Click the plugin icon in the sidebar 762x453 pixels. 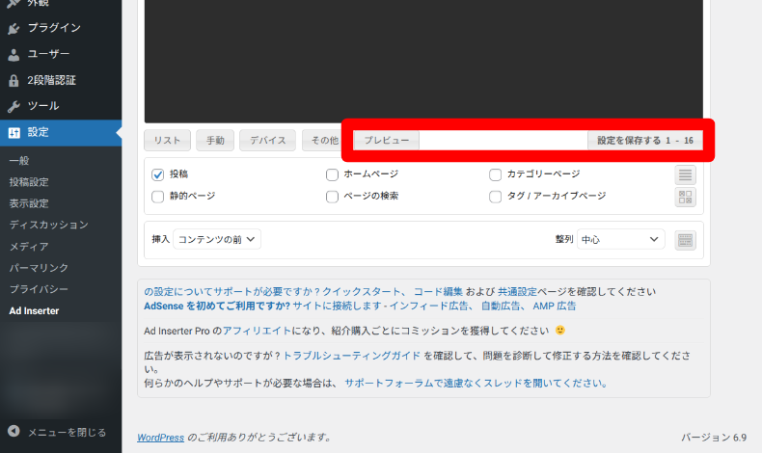click(14, 29)
